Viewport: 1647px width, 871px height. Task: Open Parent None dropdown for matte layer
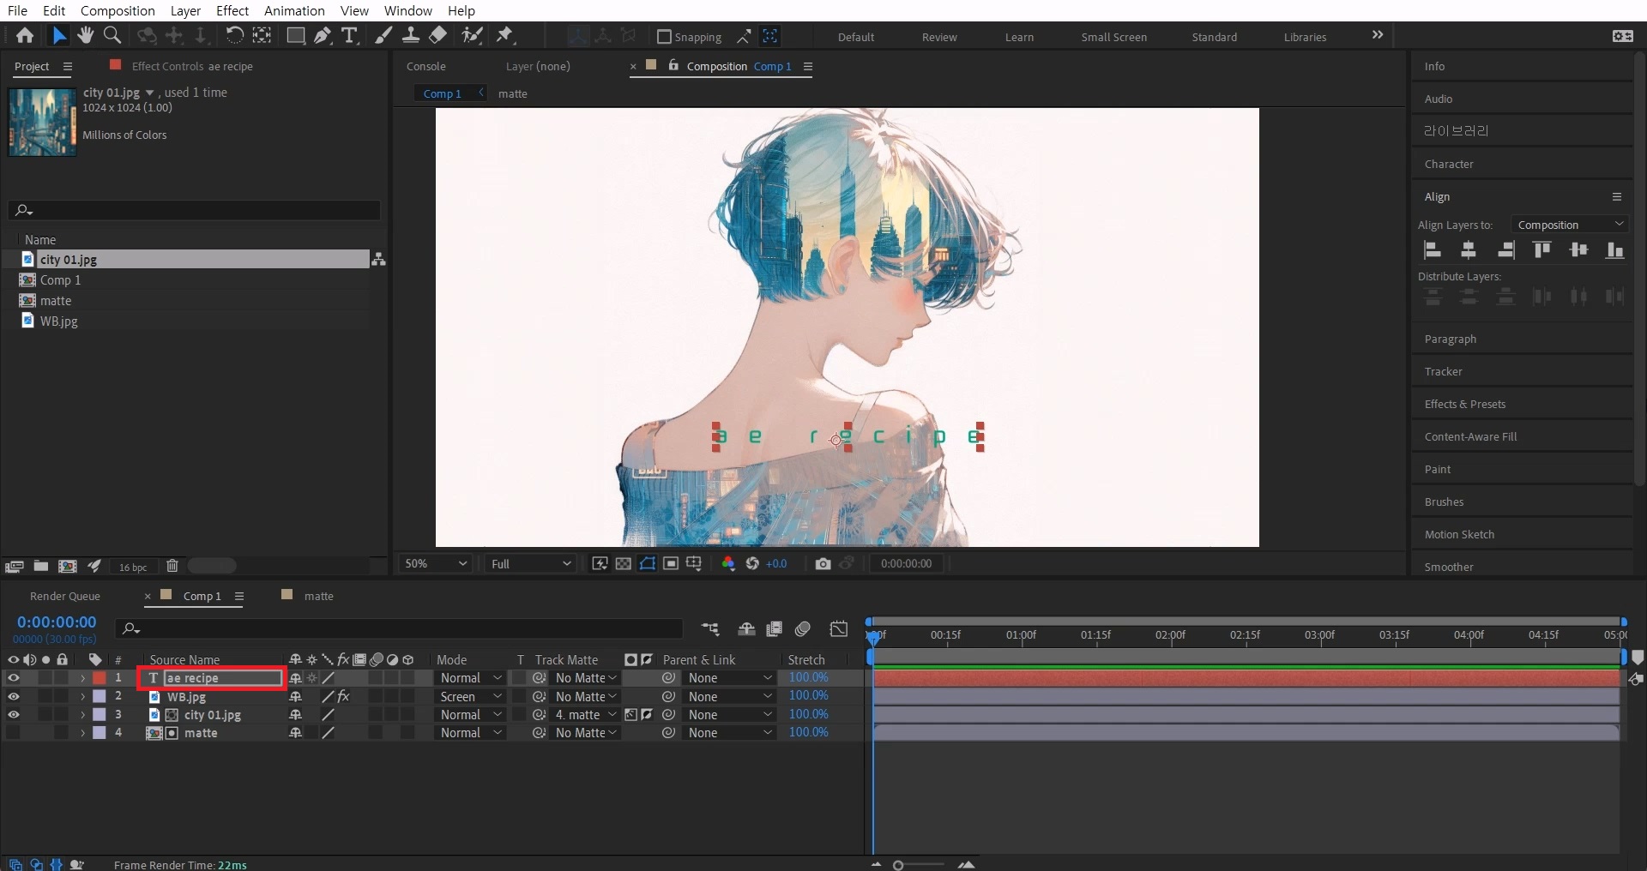(x=730, y=733)
